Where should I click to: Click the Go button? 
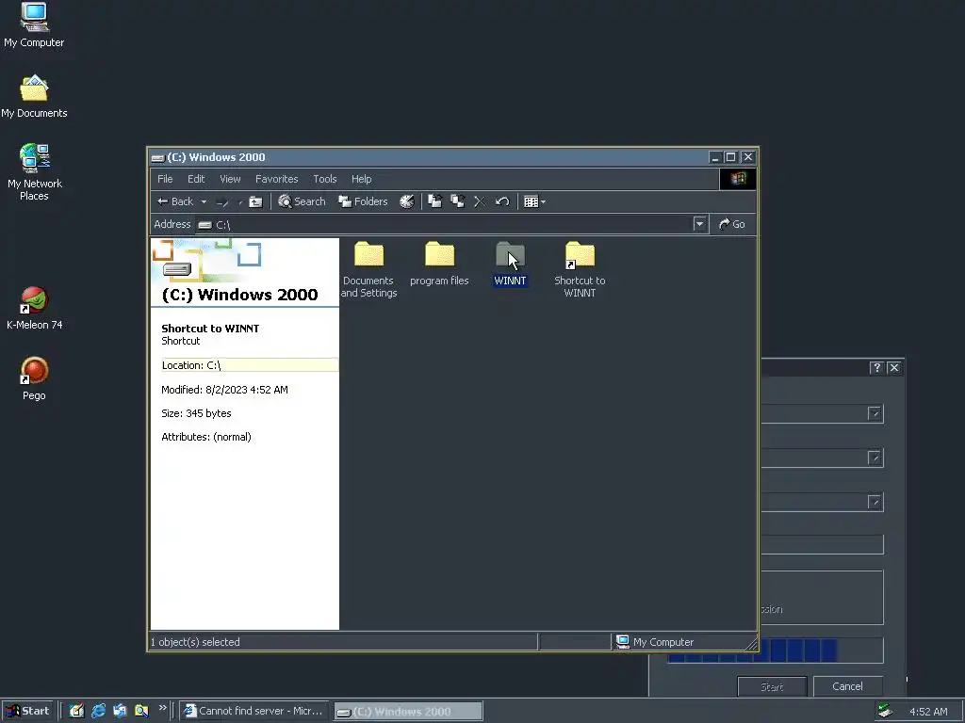[732, 224]
